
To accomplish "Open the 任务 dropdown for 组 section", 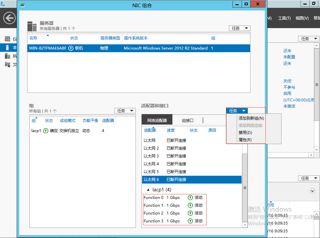I will (125, 111).
